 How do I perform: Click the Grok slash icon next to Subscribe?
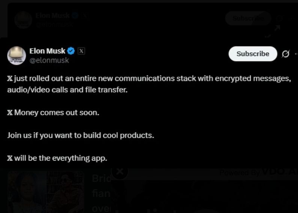(285, 54)
